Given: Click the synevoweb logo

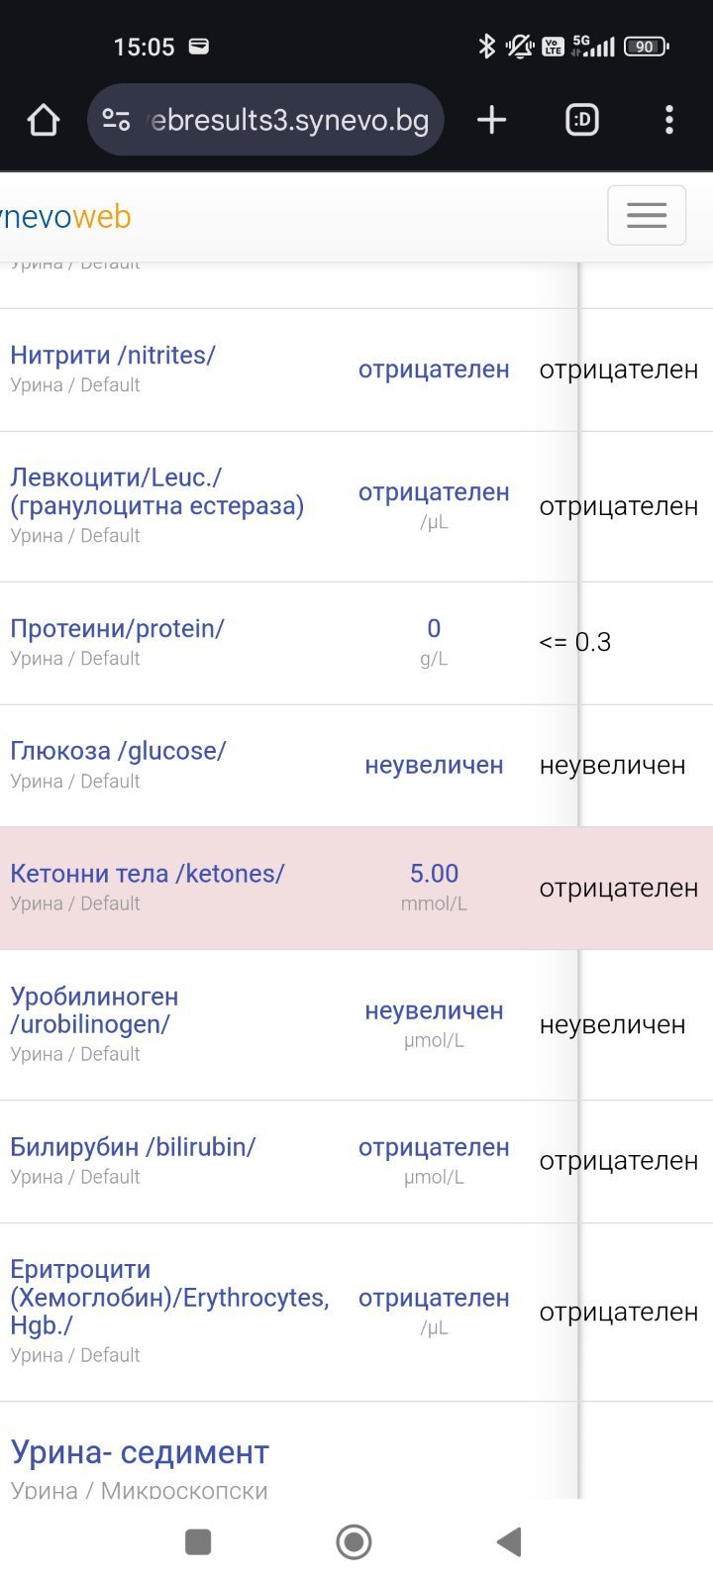Looking at the screenshot, I should click(65, 217).
